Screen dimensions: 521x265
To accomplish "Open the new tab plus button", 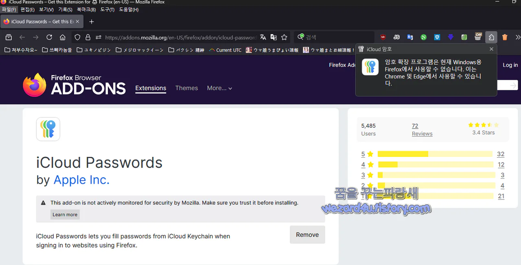I will point(92,22).
